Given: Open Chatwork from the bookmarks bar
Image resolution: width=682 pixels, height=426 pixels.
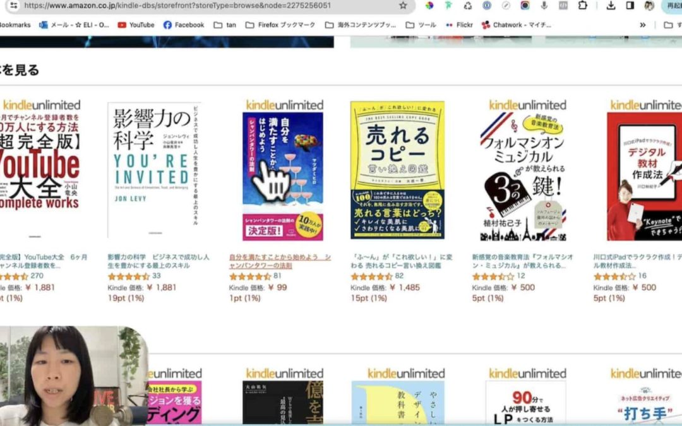Looking at the screenshot, I should click(518, 25).
